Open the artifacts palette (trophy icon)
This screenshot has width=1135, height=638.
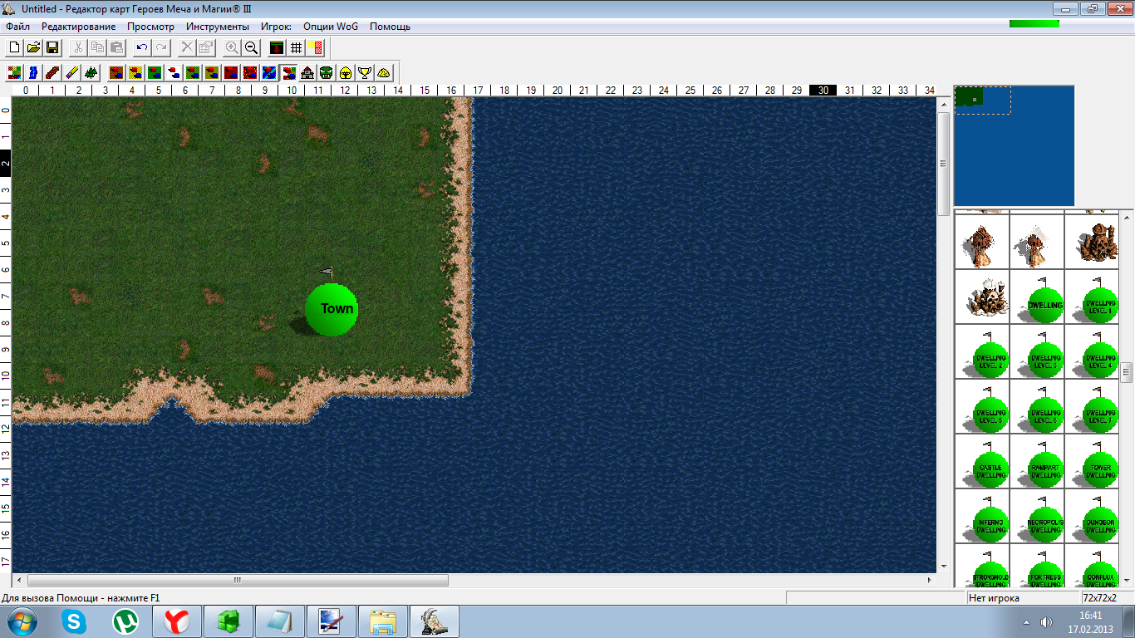coord(365,72)
